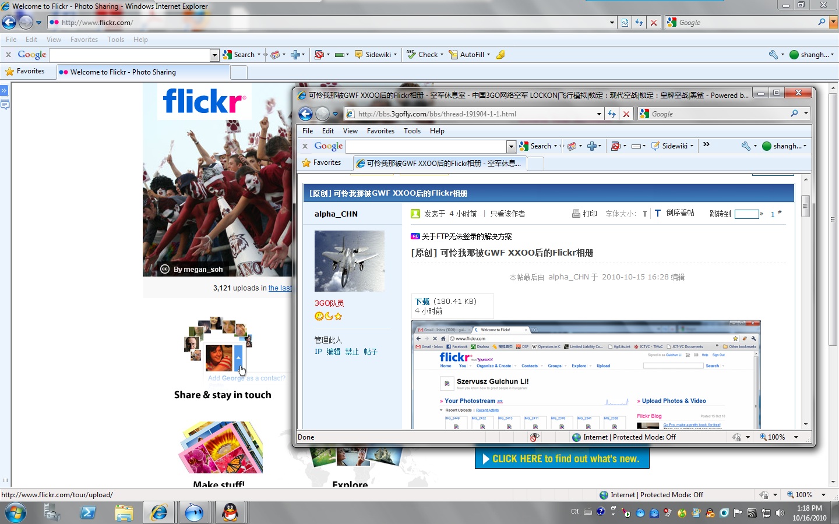Image resolution: width=839 pixels, height=524 pixels.
Task: Click the volume icon in the system tray
Action: (780, 513)
